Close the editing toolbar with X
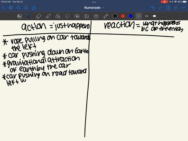 click(x=176, y=8)
